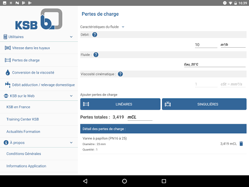Tap Android back button

click(85, 181)
